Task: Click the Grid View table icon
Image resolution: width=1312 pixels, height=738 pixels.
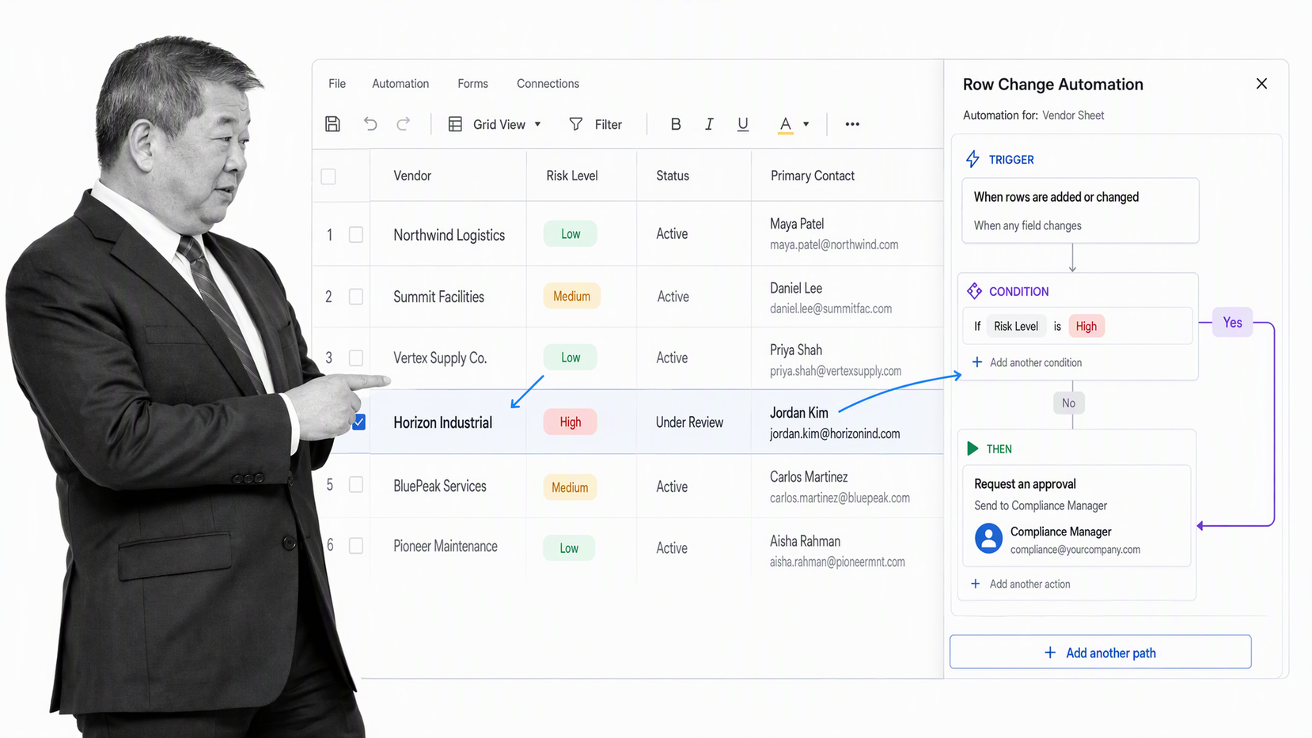Action: 455,124
